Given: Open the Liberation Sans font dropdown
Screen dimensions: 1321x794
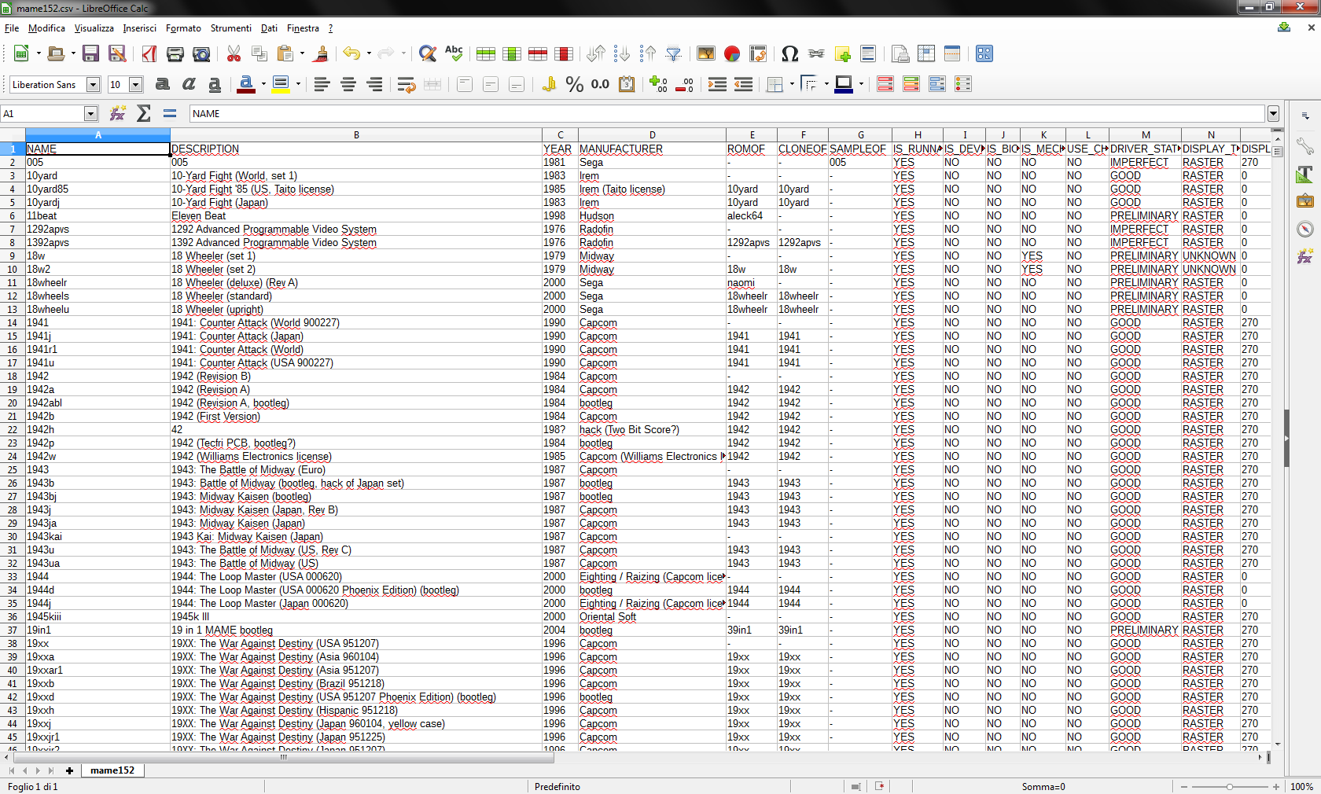Looking at the screenshot, I should pyautogui.click(x=93, y=85).
